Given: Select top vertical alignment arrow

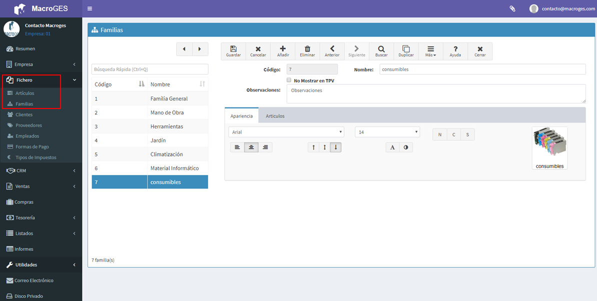Looking at the screenshot, I should tap(313, 147).
